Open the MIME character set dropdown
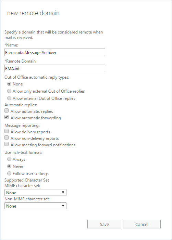The width and height of the screenshot is (172, 240). tap(35, 192)
